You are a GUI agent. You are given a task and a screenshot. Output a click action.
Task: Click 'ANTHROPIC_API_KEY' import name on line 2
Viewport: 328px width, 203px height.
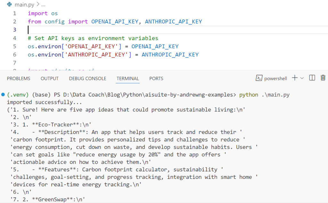click(173, 21)
